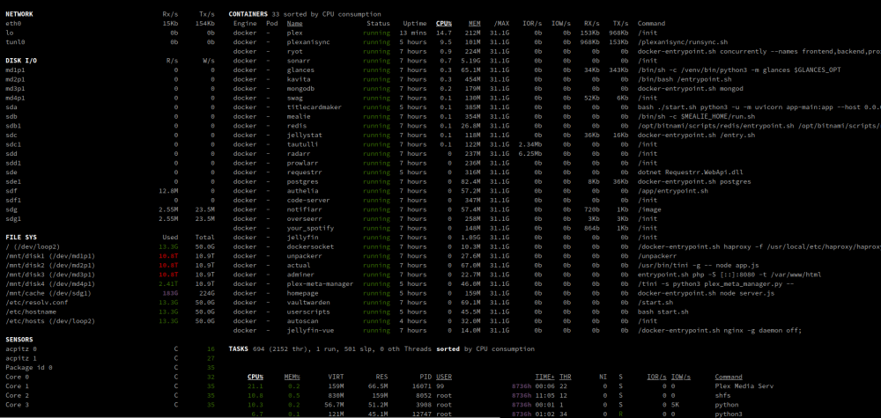The image size is (881, 418).
Task: Select the authelia container name
Action: point(302,191)
